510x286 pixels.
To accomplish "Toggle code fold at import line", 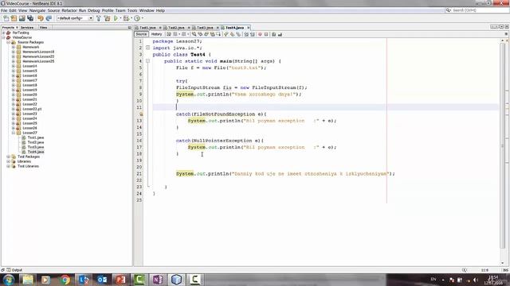I will (x=147, y=48).
